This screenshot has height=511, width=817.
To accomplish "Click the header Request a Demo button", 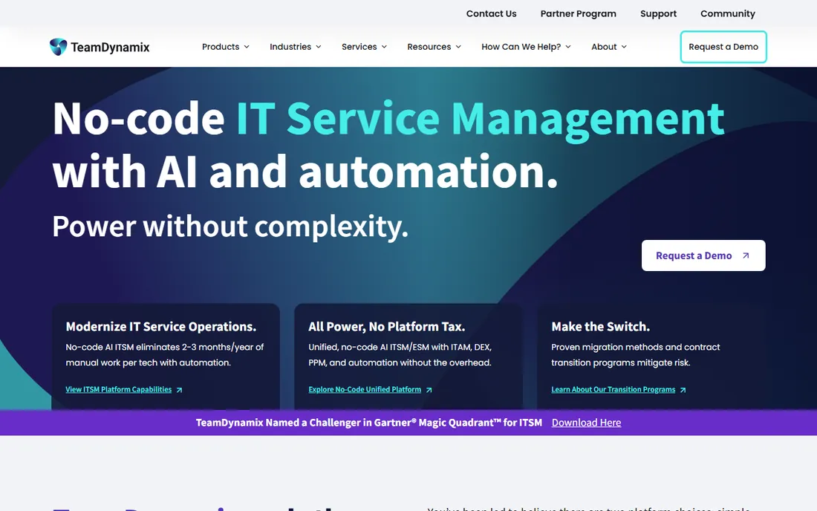I will tap(723, 47).
